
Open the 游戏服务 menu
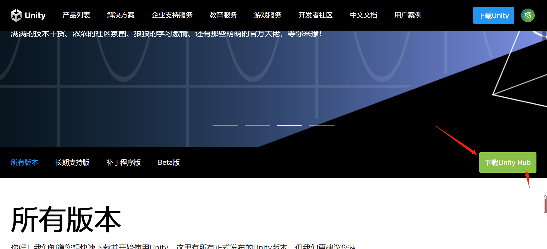tap(268, 15)
